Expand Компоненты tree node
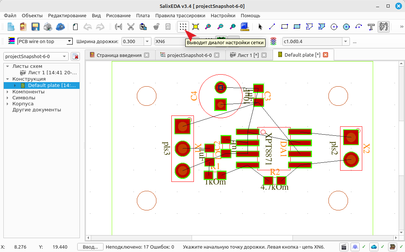 (x=7, y=91)
